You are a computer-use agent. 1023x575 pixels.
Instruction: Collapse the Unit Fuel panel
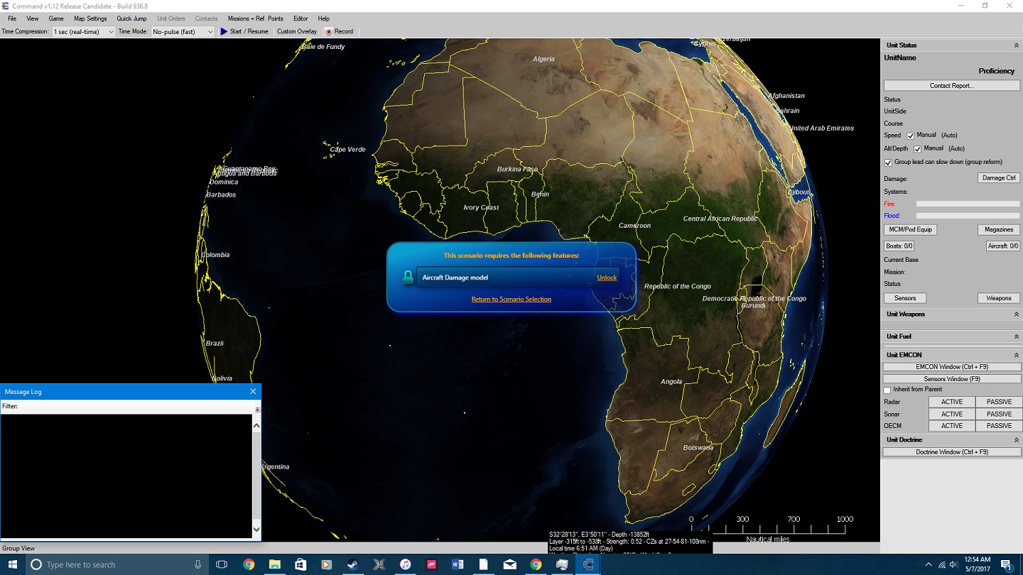1016,336
